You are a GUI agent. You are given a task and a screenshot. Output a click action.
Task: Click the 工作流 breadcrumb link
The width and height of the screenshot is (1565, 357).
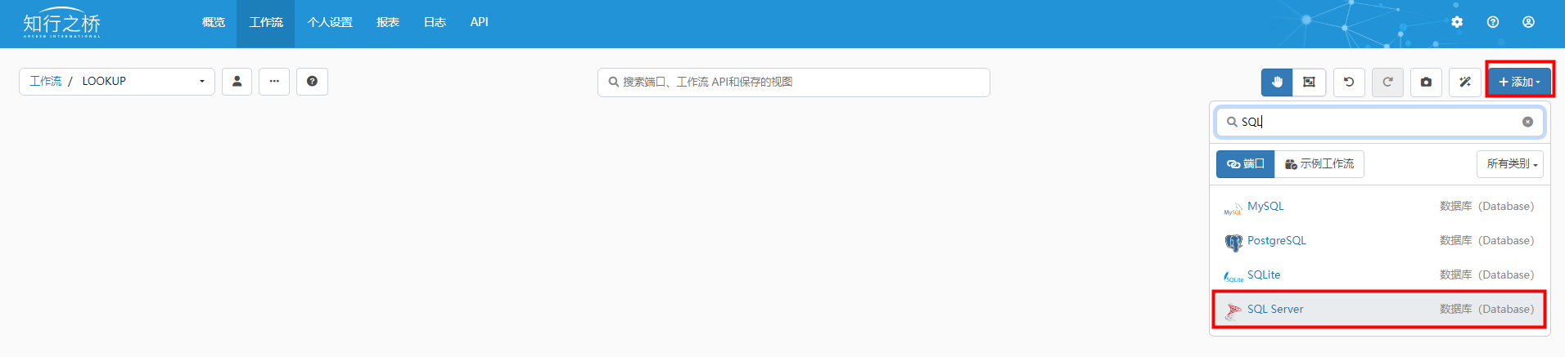[46, 82]
